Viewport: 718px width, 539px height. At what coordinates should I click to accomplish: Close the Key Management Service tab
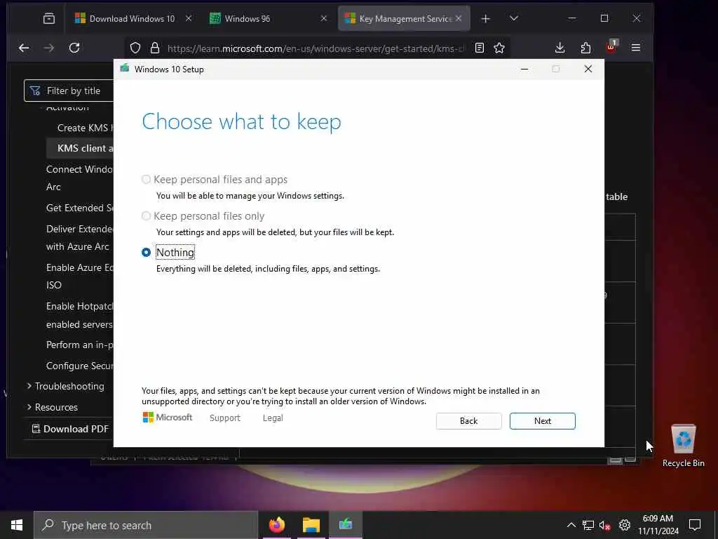coord(459,18)
